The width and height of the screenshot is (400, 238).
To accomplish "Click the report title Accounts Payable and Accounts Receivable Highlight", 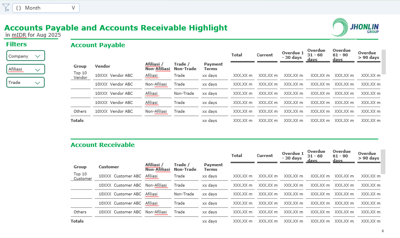I will tap(116, 28).
